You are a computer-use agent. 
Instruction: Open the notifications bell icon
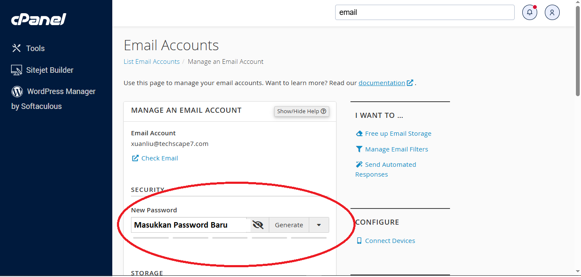point(530,12)
